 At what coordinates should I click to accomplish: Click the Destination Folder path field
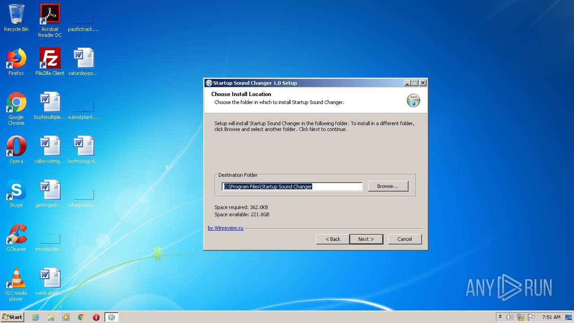292,187
